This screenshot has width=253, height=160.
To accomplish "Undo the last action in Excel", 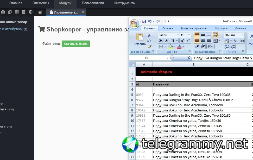I will [x=150, y=21].
